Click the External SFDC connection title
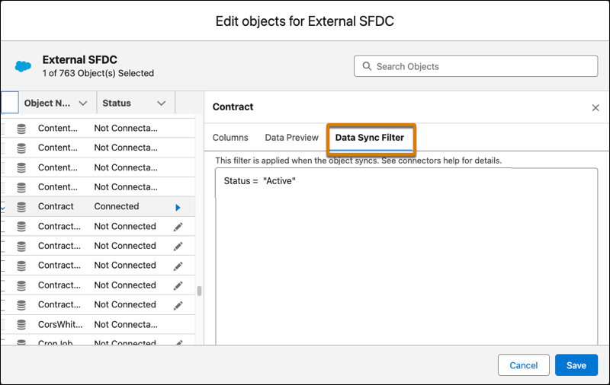 (x=80, y=60)
